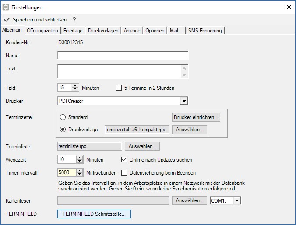Click Speichern und schließen checkmark
The height and width of the screenshot is (225, 296).
pyautogui.click(x=7, y=20)
